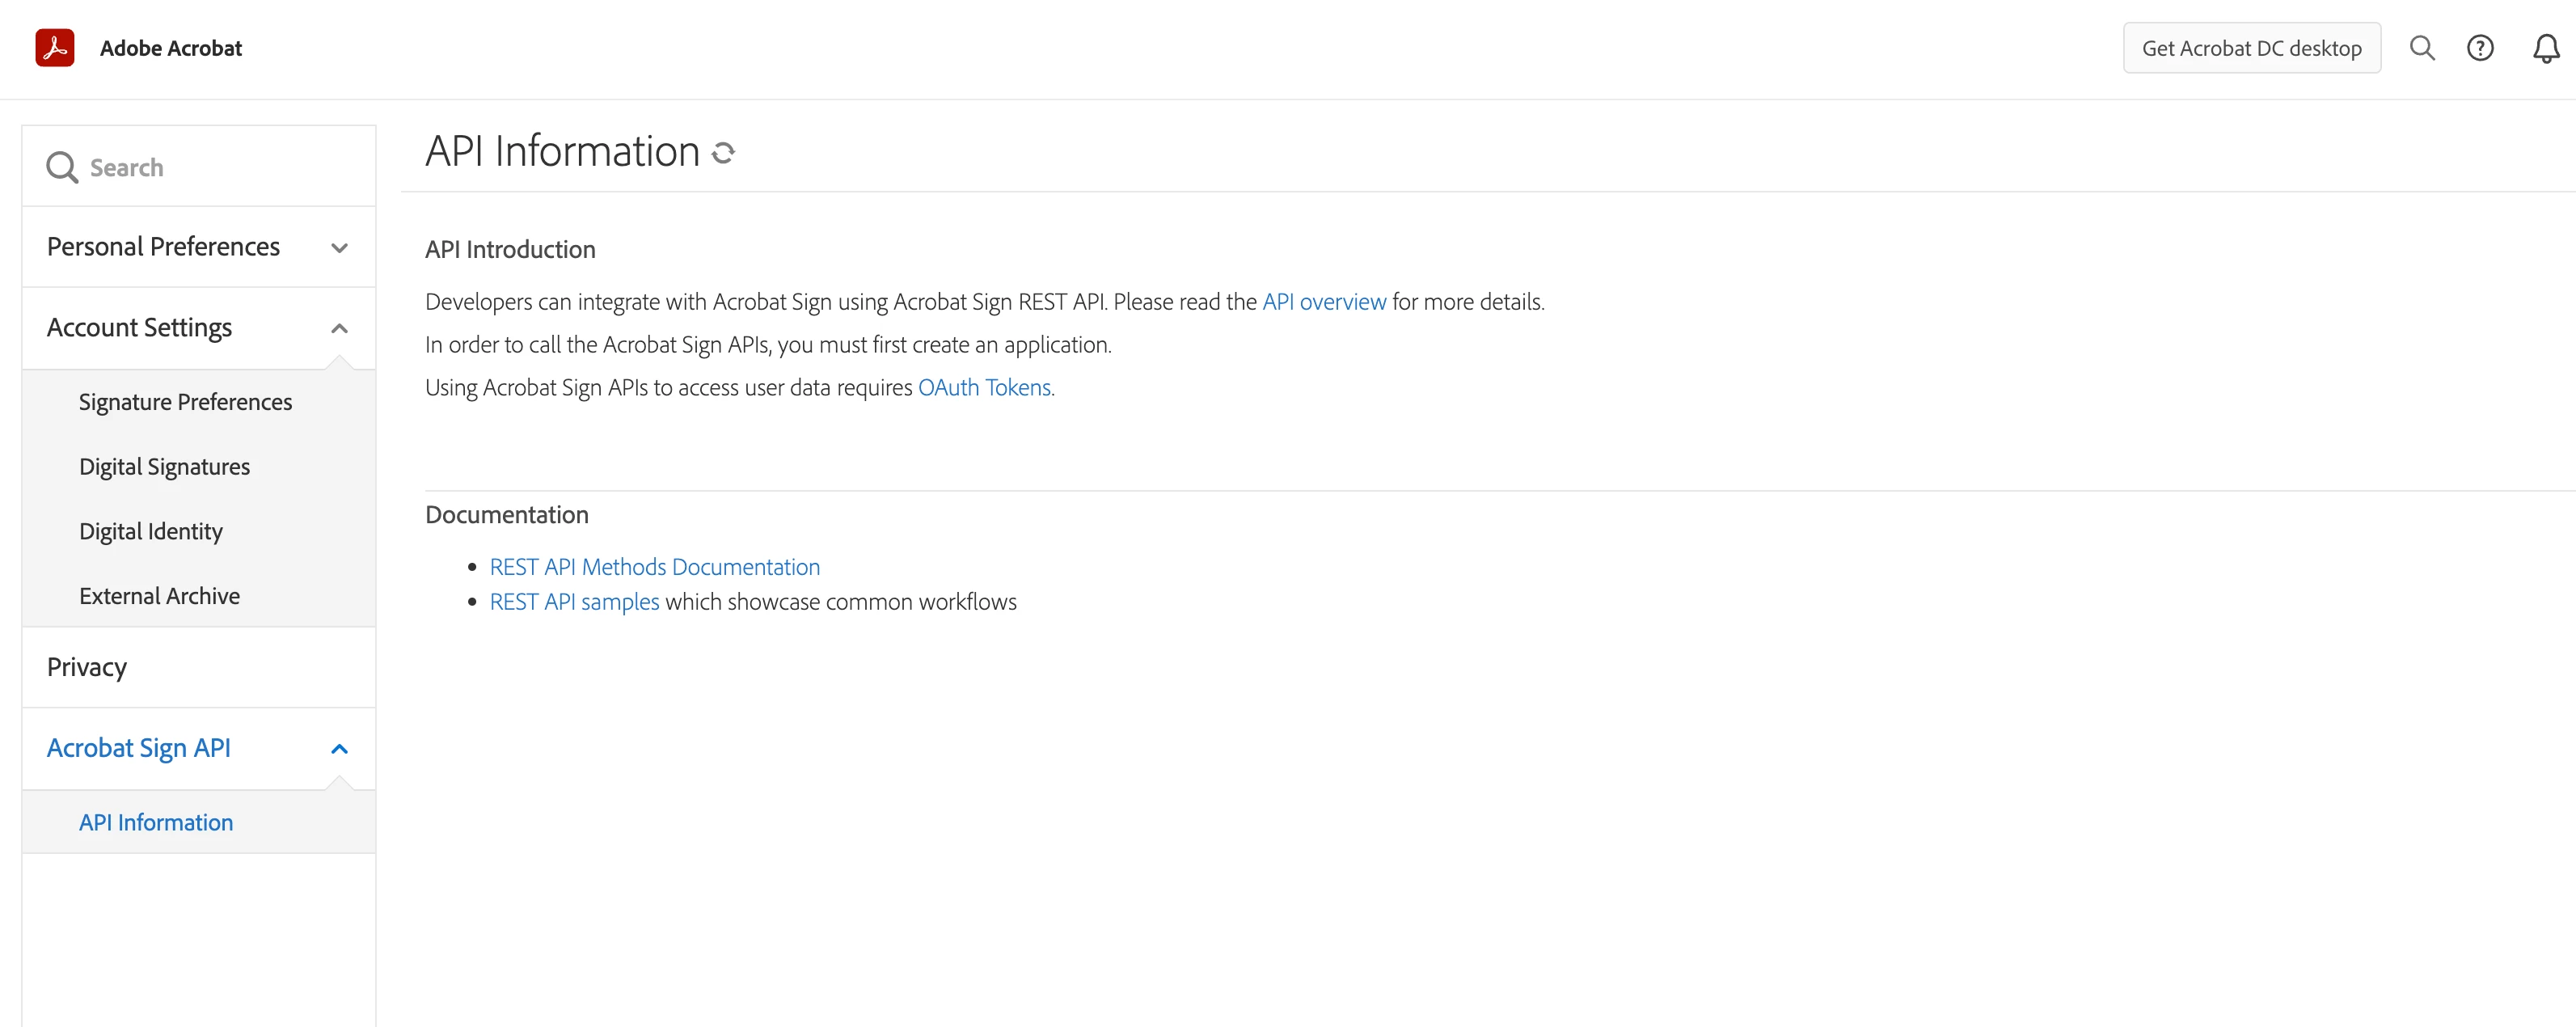Collapse Acrobat Sign API chevron
This screenshot has width=2576, height=1027.
pos(339,749)
